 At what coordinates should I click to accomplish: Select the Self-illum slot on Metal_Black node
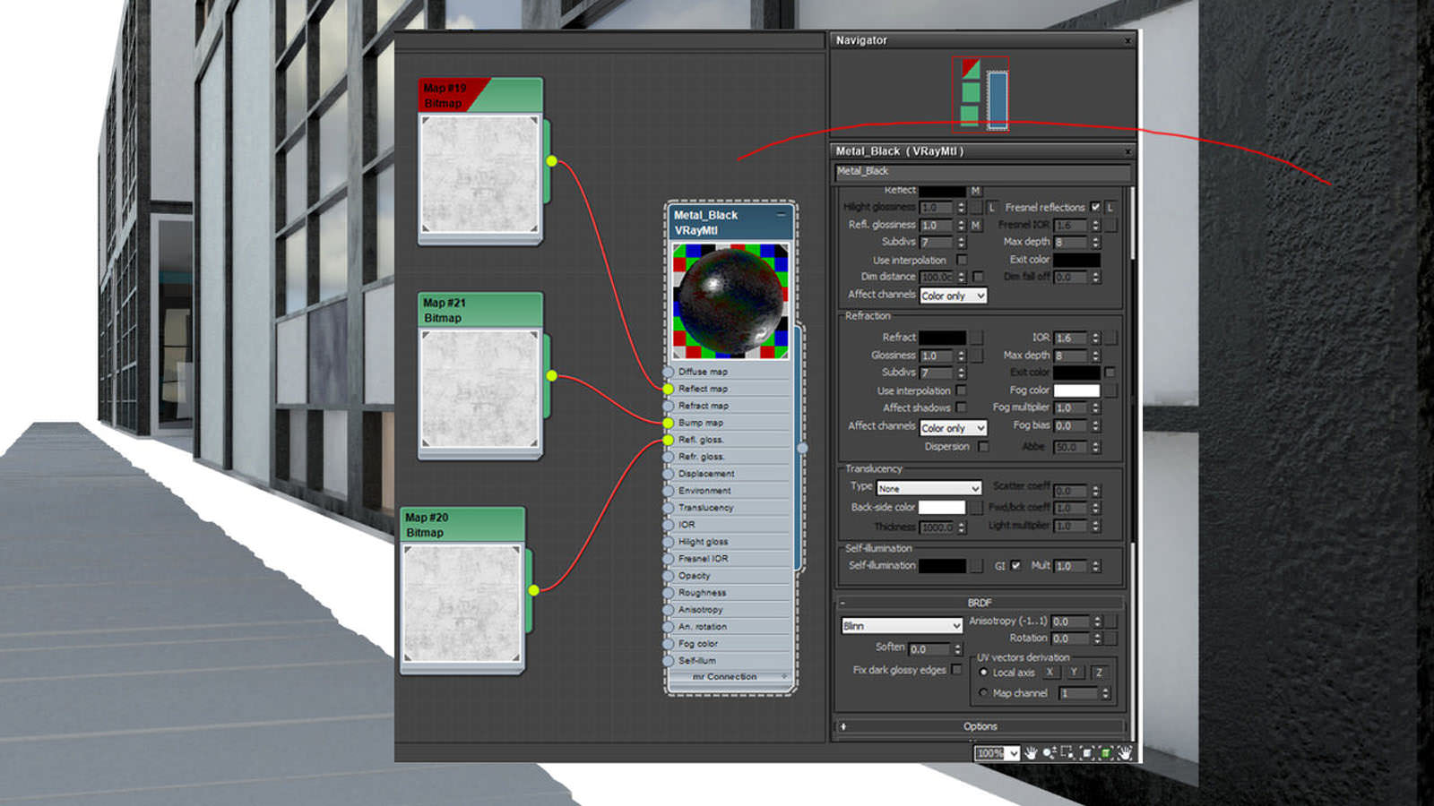[x=730, y=661]
